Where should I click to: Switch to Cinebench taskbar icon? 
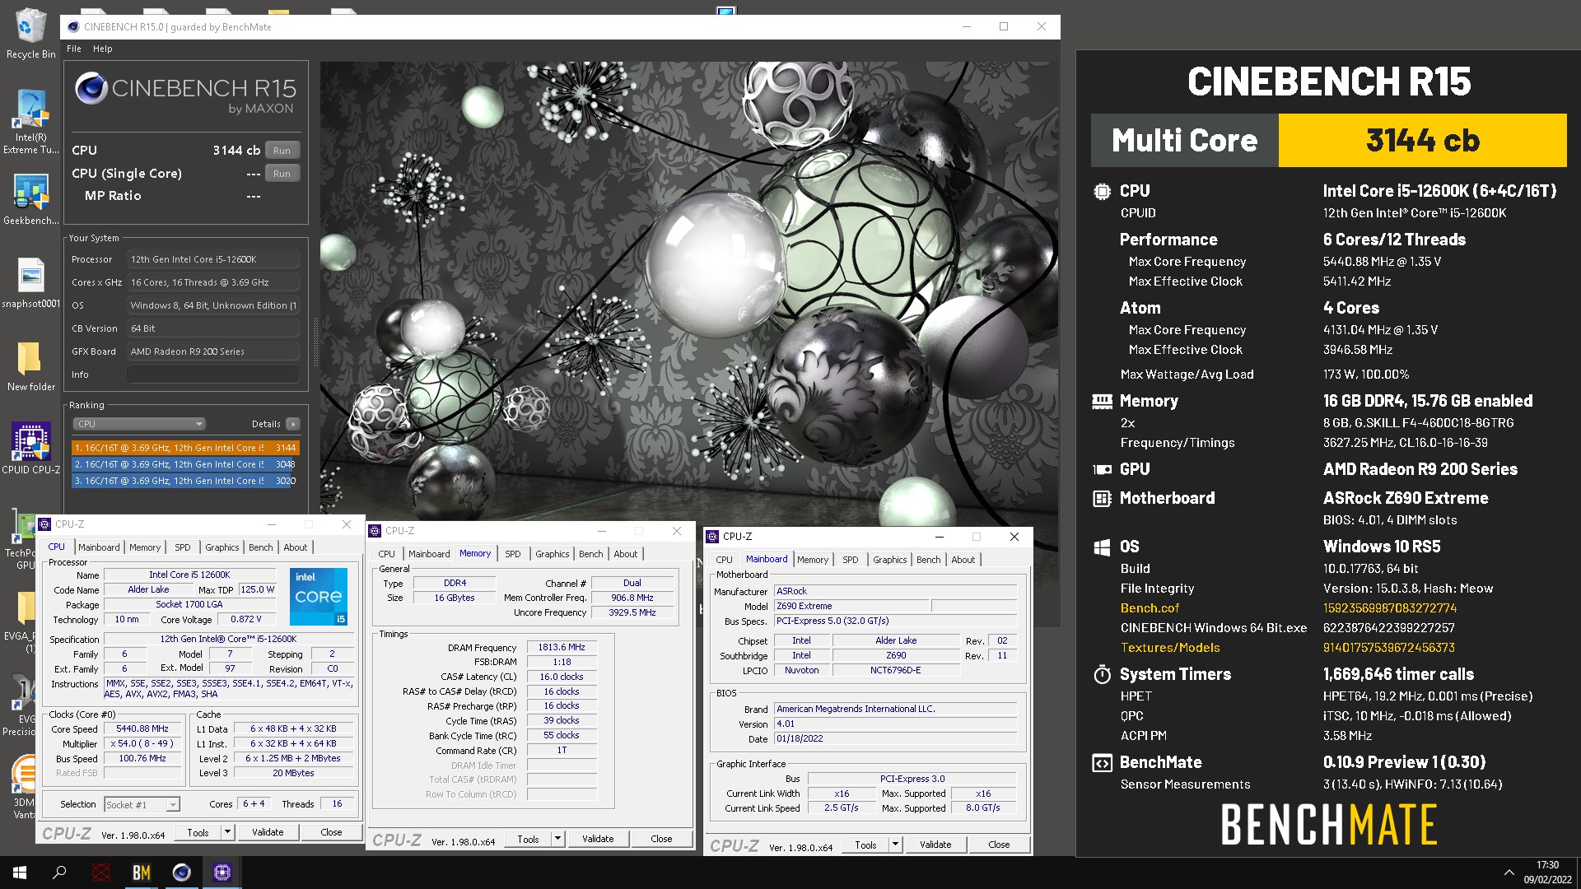click(181, 873)
